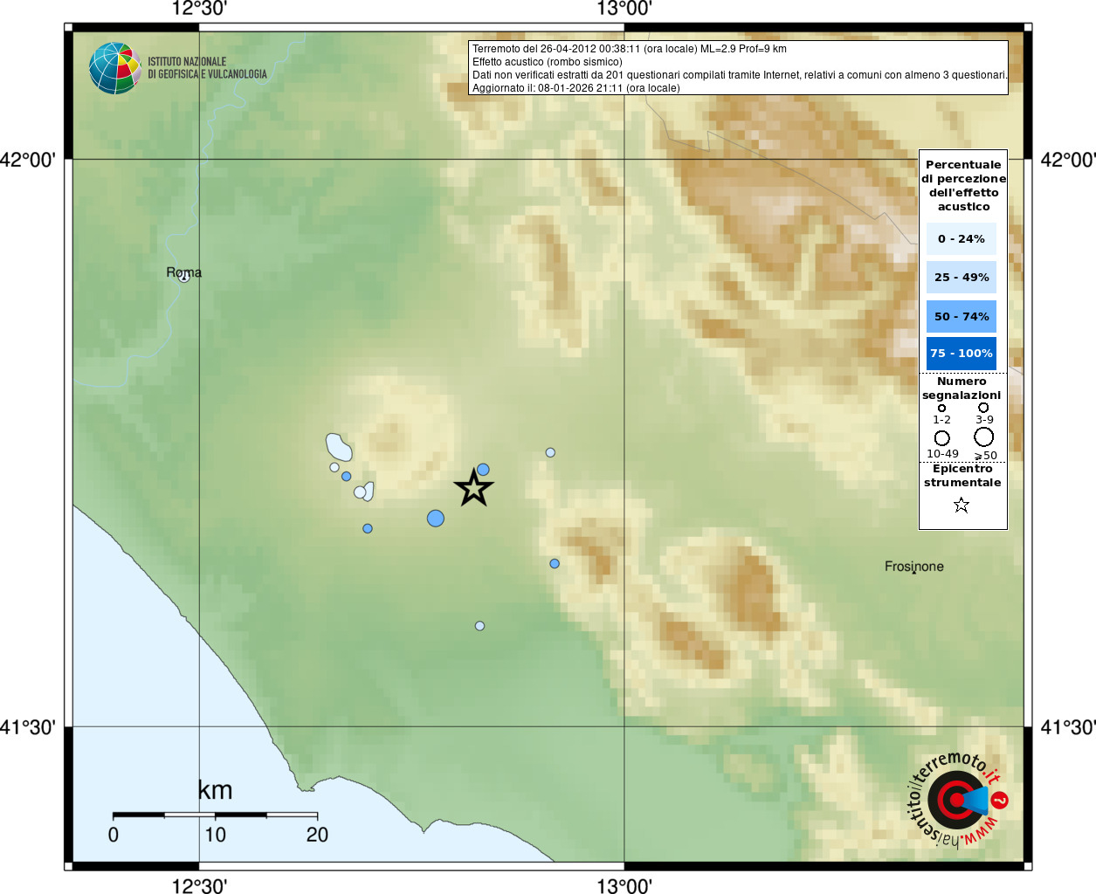Click the blue circle south of the small lake

(368, 529)
